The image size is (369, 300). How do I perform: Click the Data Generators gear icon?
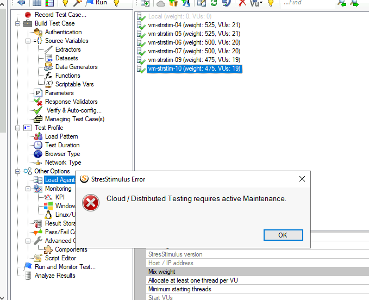pos(48,67)
